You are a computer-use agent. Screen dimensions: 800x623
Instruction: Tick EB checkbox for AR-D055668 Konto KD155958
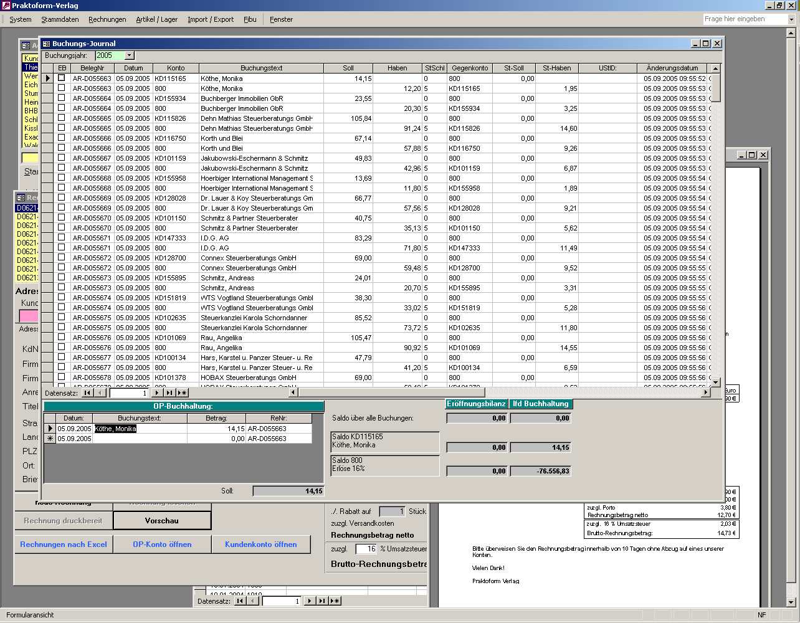pyautogui.click(x=61, y=178)
